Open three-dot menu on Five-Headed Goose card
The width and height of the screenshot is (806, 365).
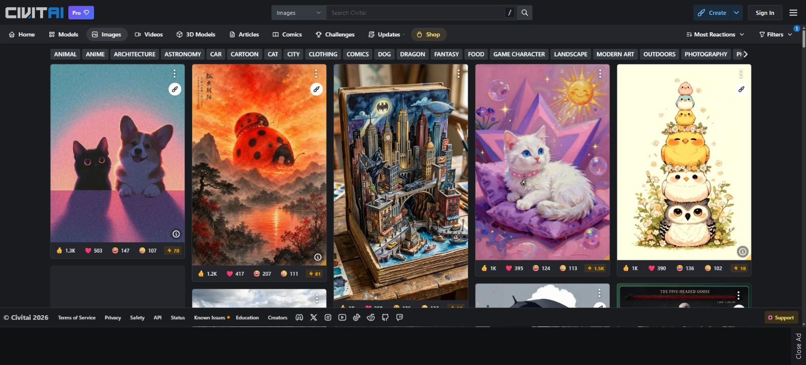pyautogui.click(x=738, y=296)
